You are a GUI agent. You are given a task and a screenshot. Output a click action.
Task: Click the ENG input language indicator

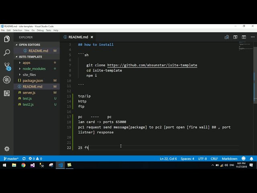tap(232, 165)
